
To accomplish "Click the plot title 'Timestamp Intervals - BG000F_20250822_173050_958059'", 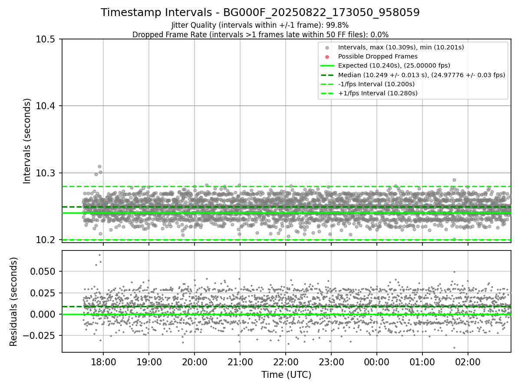I will coord(260,13).
